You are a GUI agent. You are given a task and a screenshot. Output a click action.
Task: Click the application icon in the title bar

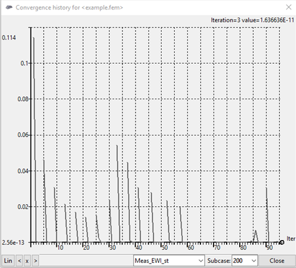click(9, 7)
